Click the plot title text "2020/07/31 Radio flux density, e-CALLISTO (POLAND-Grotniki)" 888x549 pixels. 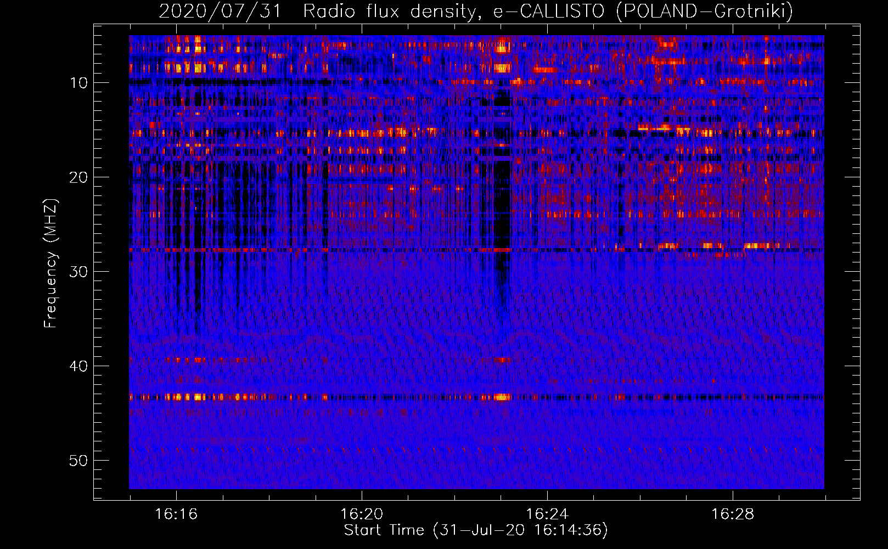[x=476, y=11]
